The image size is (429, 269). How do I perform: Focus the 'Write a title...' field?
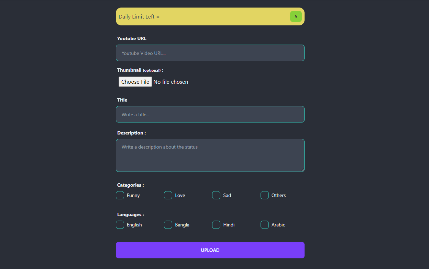coord(210,114)
